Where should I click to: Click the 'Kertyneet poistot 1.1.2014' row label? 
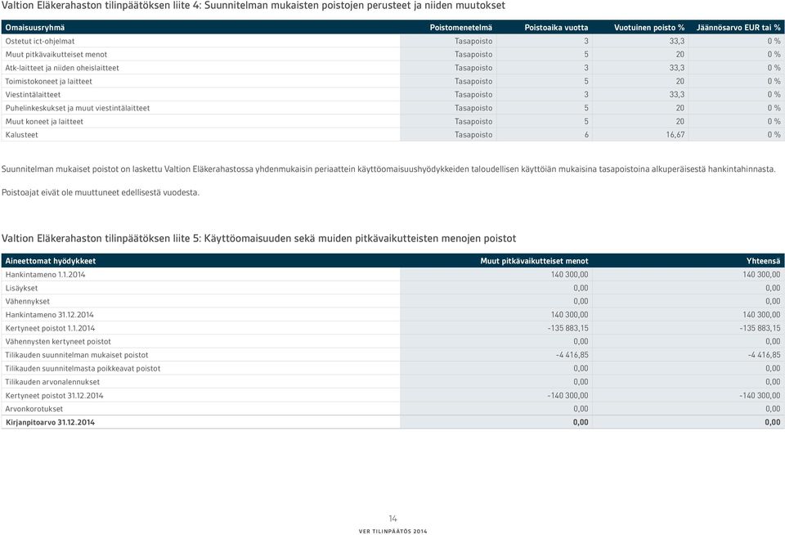point(50,329)
